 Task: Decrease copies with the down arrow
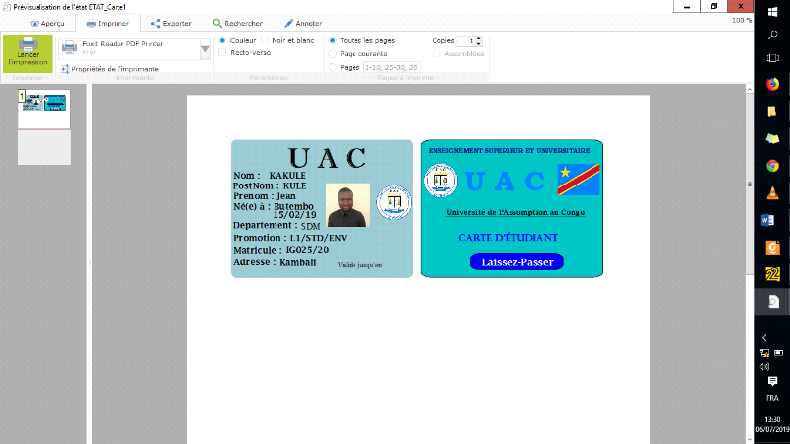[x=479, y=44]
